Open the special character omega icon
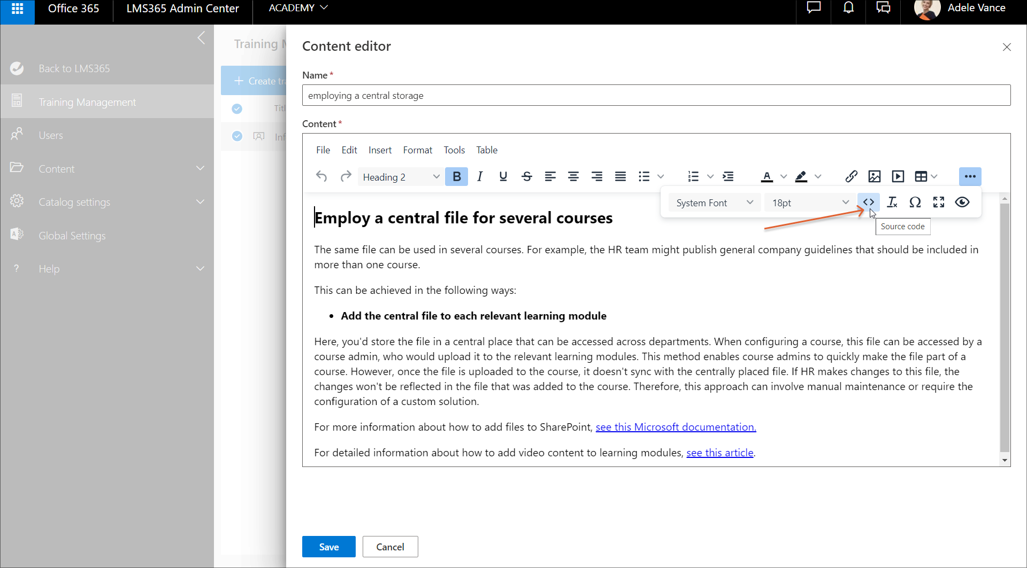 [x=915, y=203]
